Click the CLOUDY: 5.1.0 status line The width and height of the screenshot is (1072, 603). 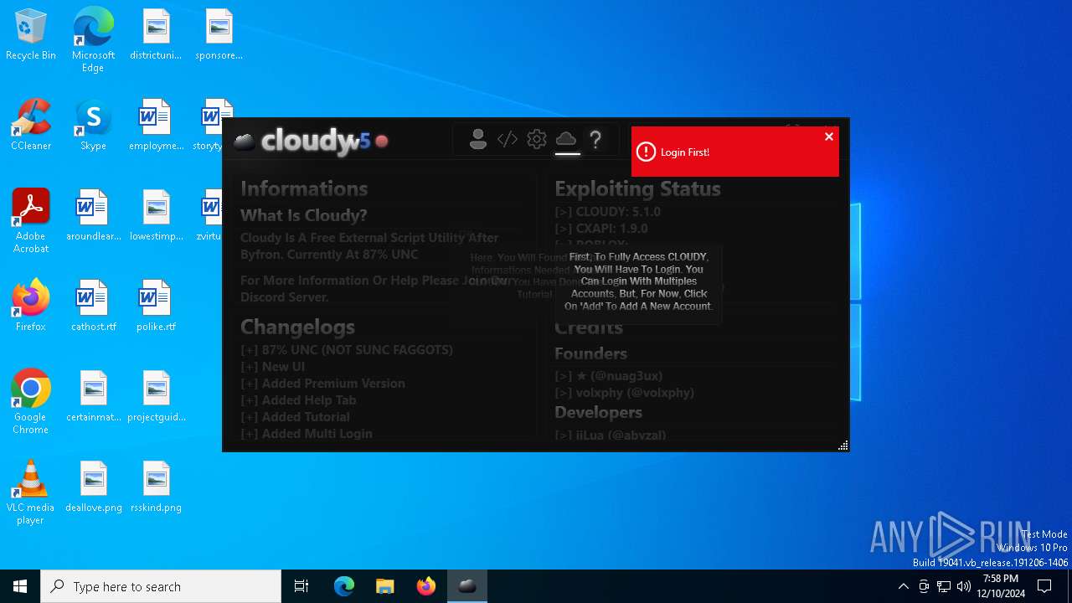point(607,212)
